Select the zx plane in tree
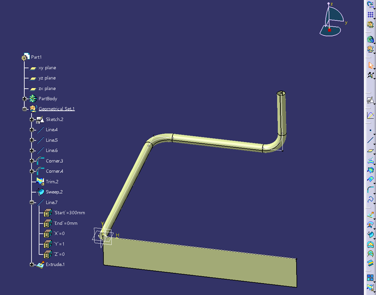This screenshot has height=295, width=376. (x=47, y=89)
